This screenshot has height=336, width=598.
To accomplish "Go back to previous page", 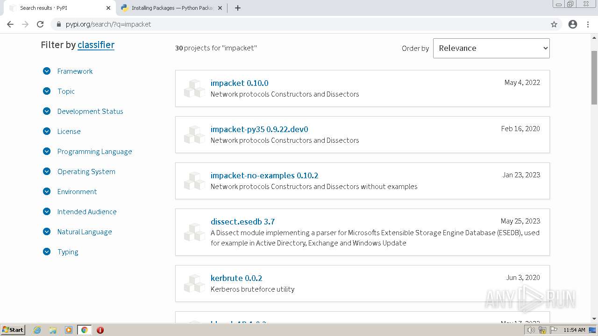I will coord(10,24).
